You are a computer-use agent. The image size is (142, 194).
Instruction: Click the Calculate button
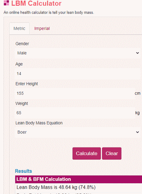pyautogui.click(x=87, y=154)
